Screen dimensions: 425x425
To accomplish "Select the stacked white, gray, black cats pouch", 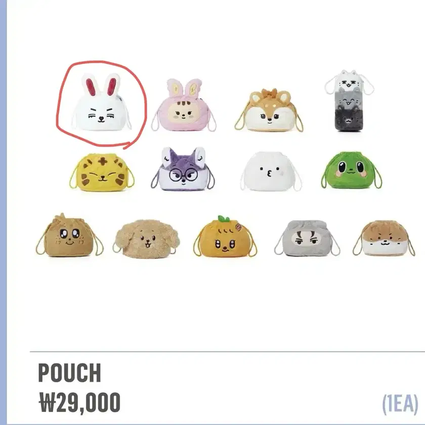I will click(349, 100).
